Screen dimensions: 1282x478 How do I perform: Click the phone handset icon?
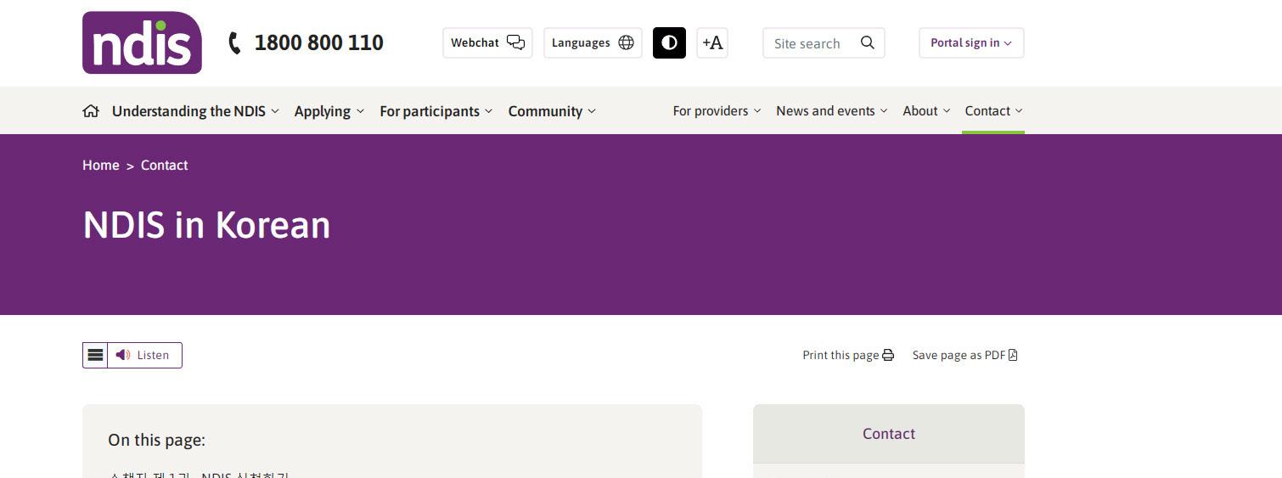235,42
